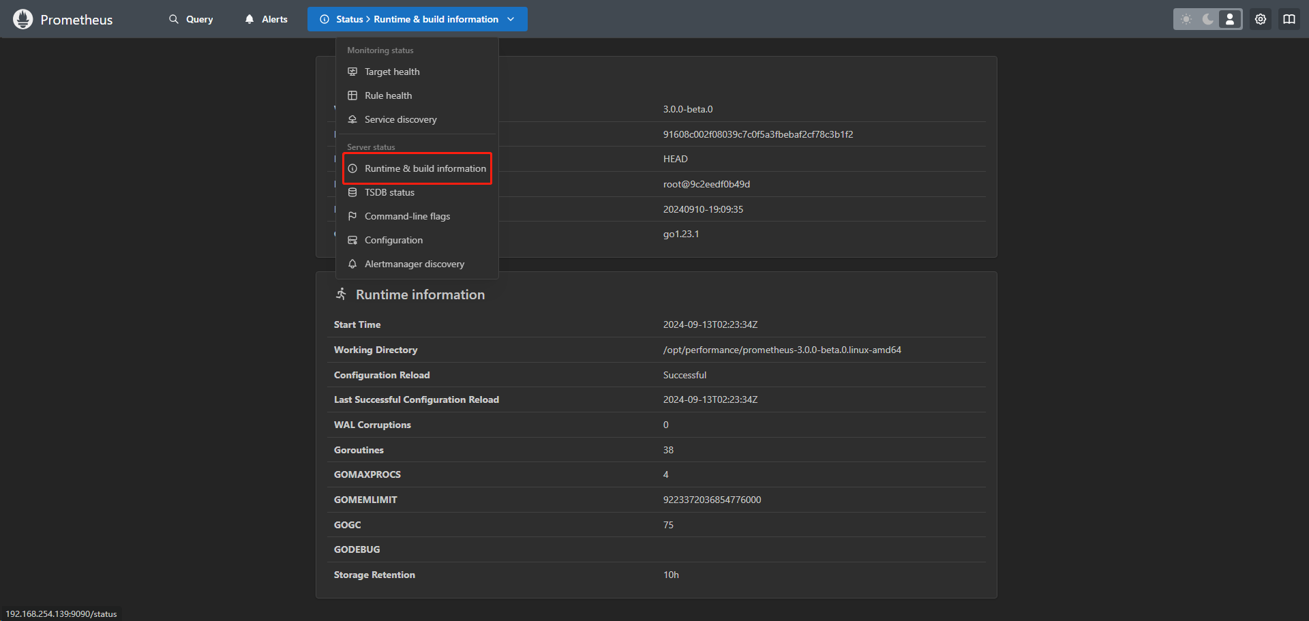This screenshot has width=1309, height=621.
Task: Click the Storage Retention value 10h
Action: [x=671, y=575]
